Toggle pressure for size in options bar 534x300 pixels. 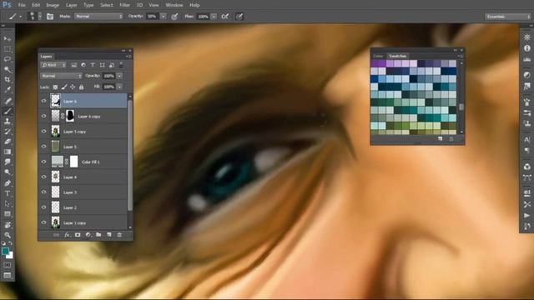pyautogui.click(x=239, y=17)
